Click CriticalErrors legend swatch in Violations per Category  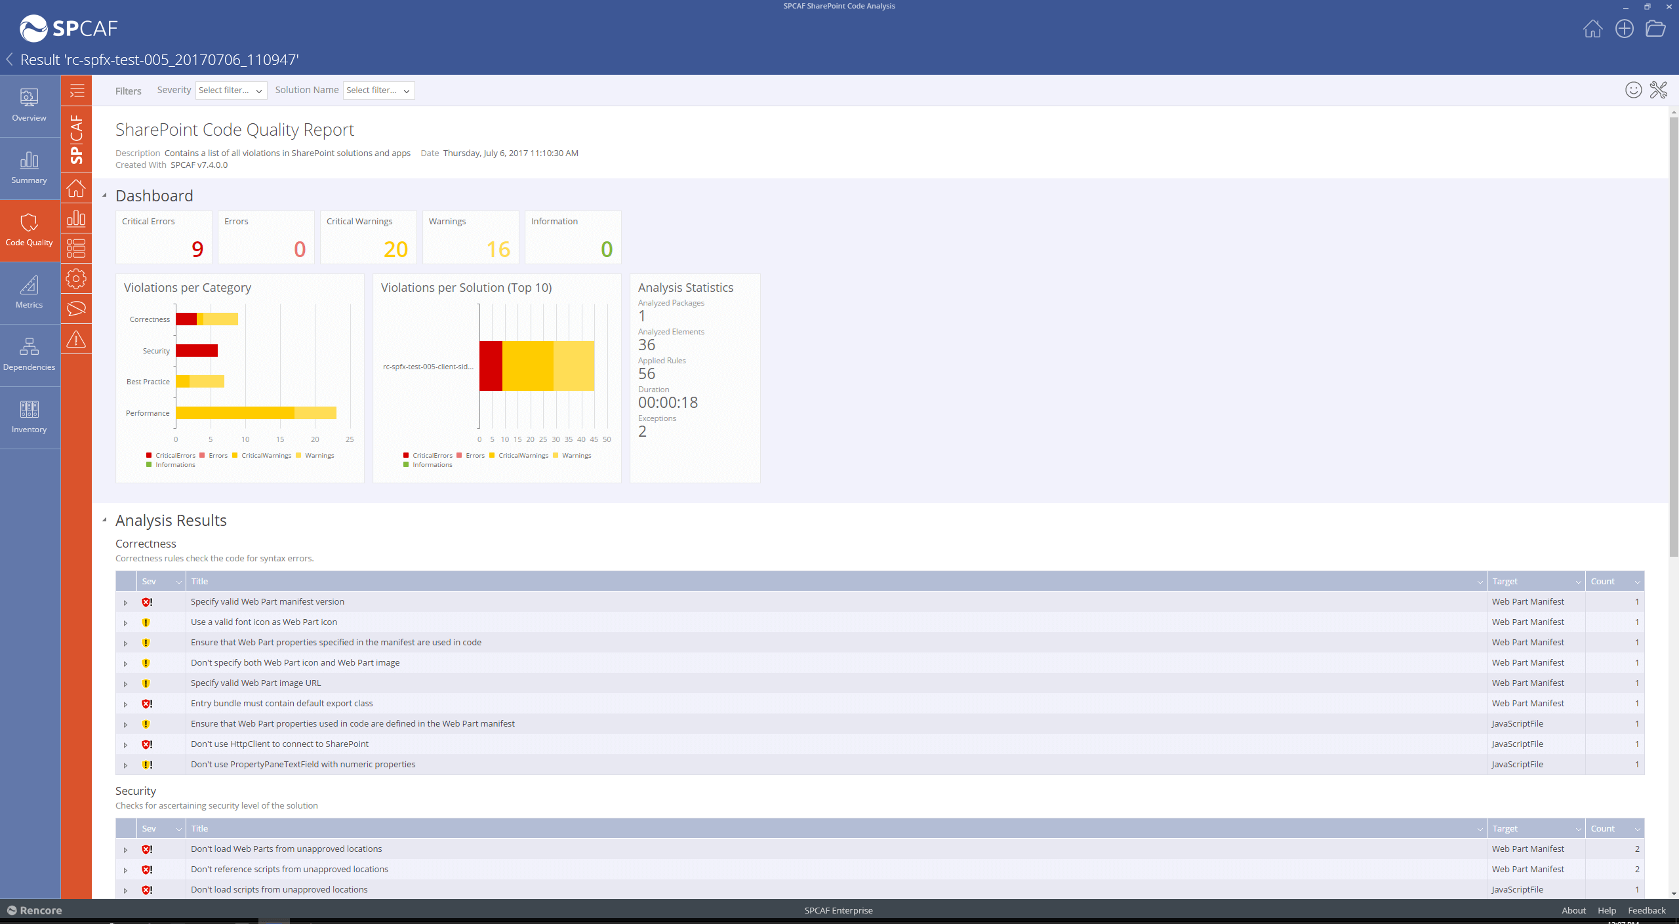point(149,455)
